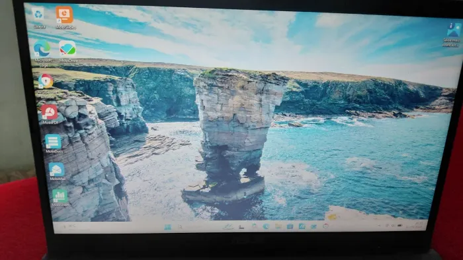Viewport: 463px width, 260px height.
Task: Open the MobiMail desktop shortcut
Action: coord(57,172)
